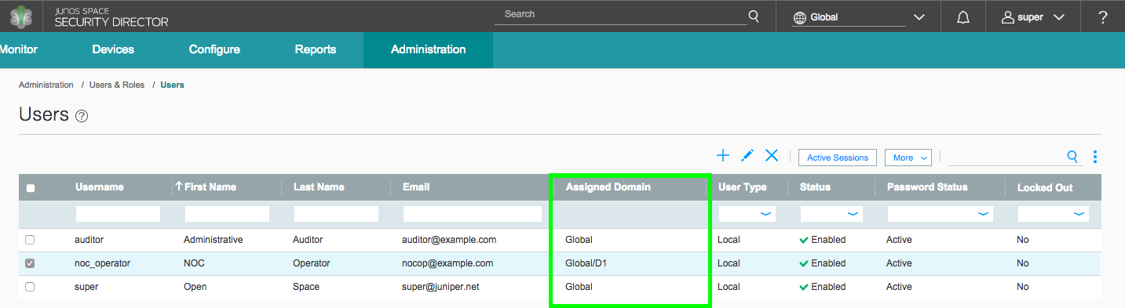
Task: Click the auditor@example.com email cell
Action: tap(449, 240)
